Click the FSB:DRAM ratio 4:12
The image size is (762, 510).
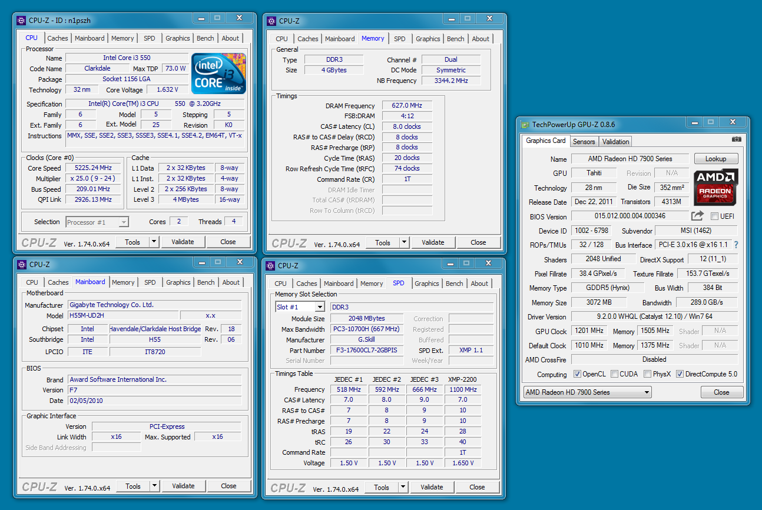click(407, 116)
